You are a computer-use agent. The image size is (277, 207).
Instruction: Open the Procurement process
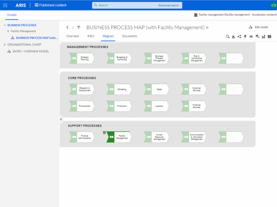[82, 106]
